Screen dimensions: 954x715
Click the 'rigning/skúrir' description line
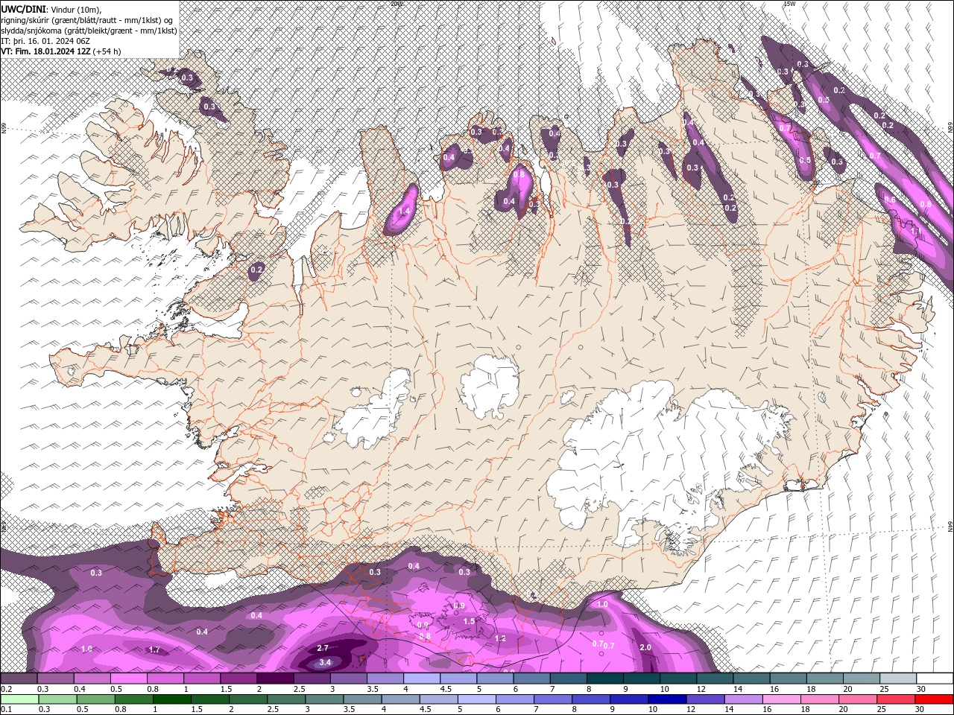(x=86, y=19)
